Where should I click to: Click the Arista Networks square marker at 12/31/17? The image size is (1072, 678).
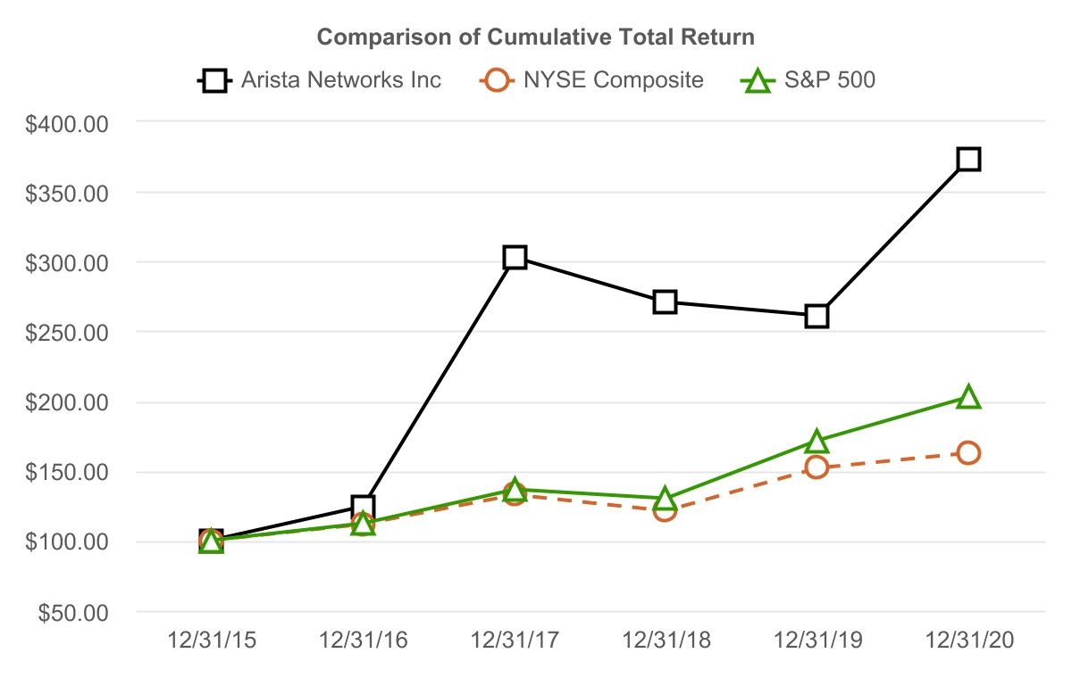pos(515,258)
